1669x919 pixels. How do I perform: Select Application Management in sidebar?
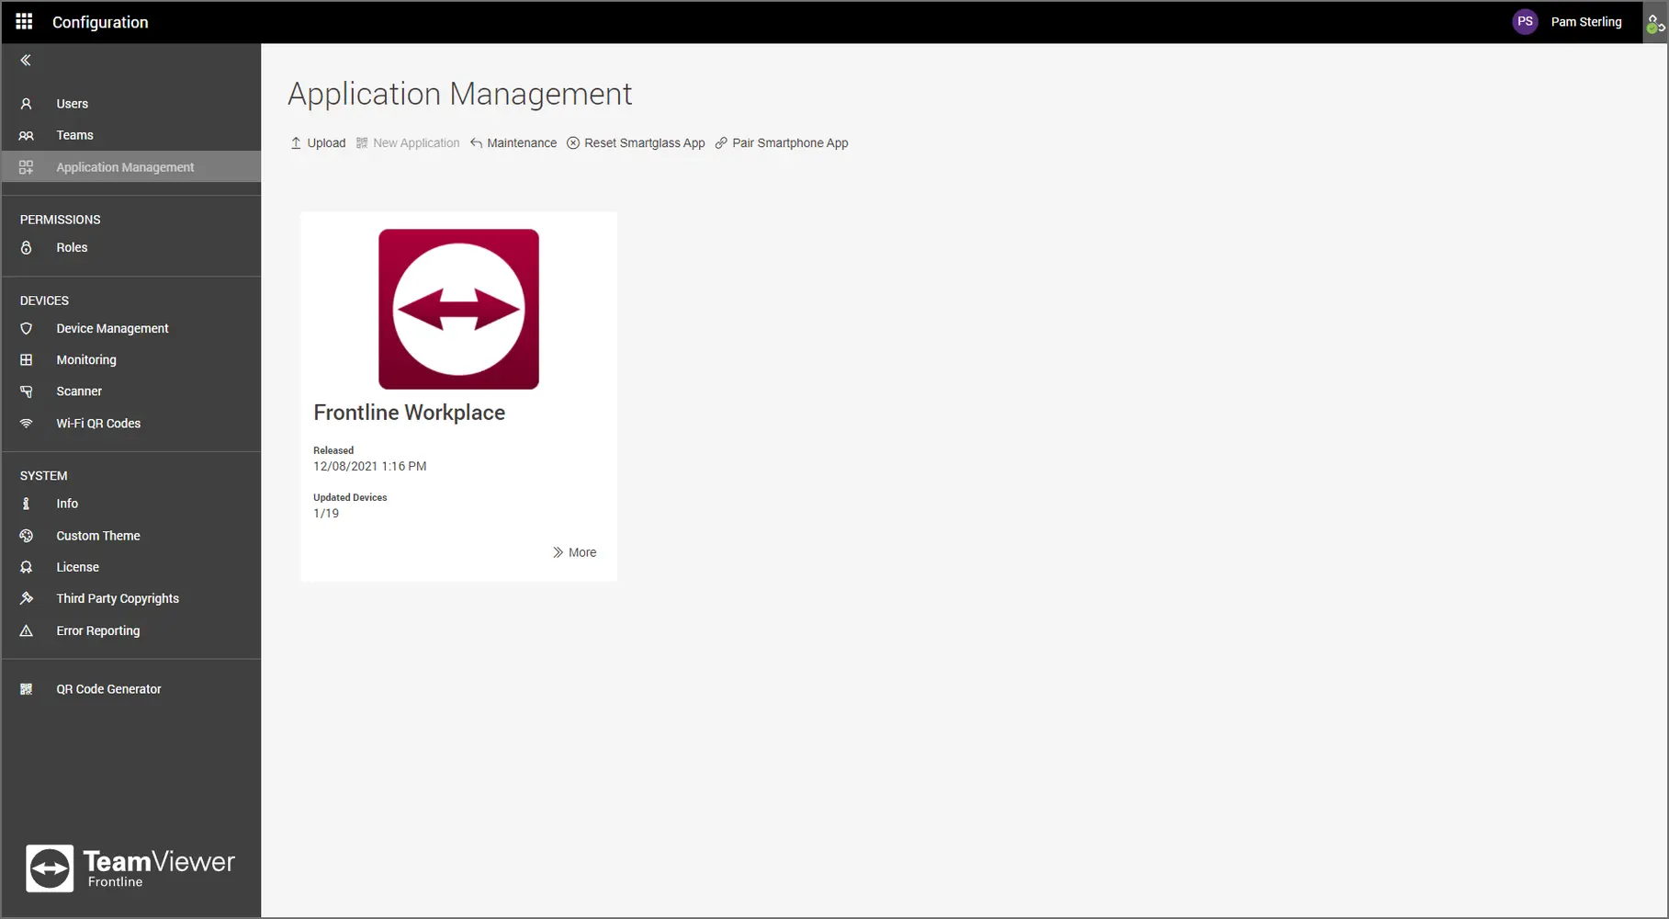(131, 167)
